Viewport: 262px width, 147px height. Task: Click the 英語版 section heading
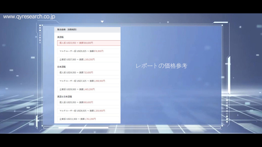pos(60,37)
